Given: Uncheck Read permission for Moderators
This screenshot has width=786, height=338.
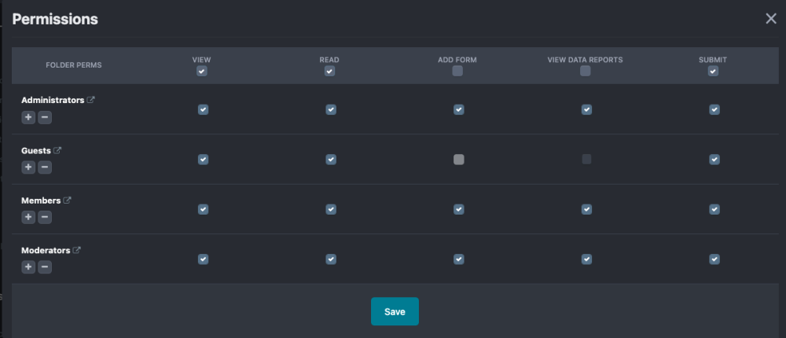Looking at the screenshot, I should pos(331,259).
